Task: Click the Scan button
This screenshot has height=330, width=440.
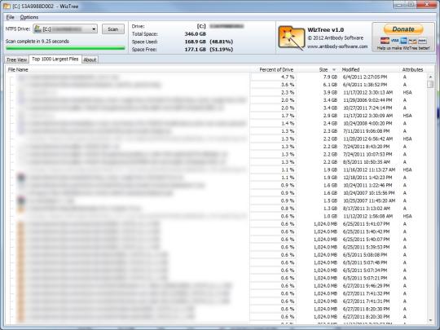Action: pyautogui.click(x=112, y=29)
